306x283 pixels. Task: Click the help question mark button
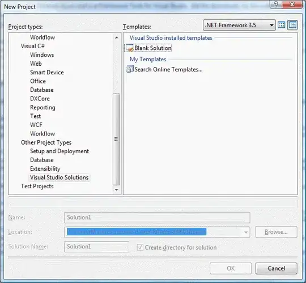tap(276, 5)
